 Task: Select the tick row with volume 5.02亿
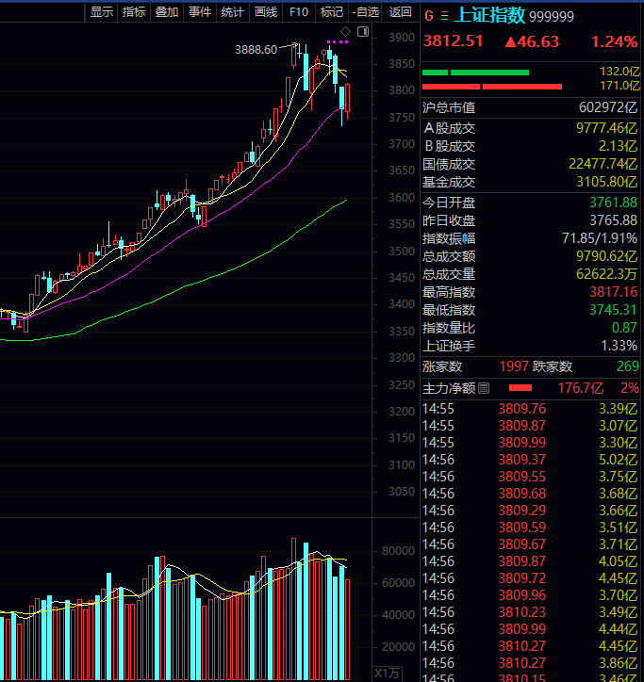[531, 460]
